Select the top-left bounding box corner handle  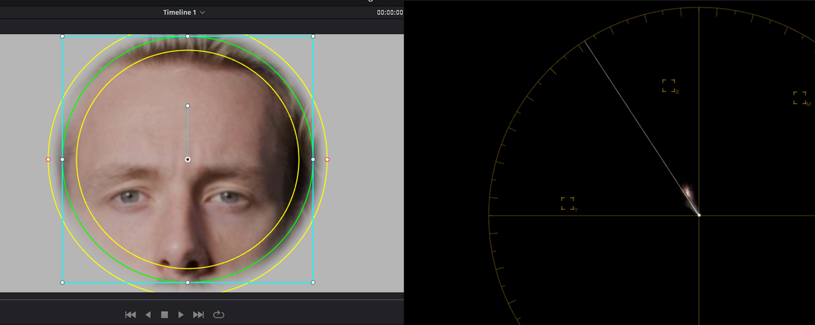click(62, 36)
